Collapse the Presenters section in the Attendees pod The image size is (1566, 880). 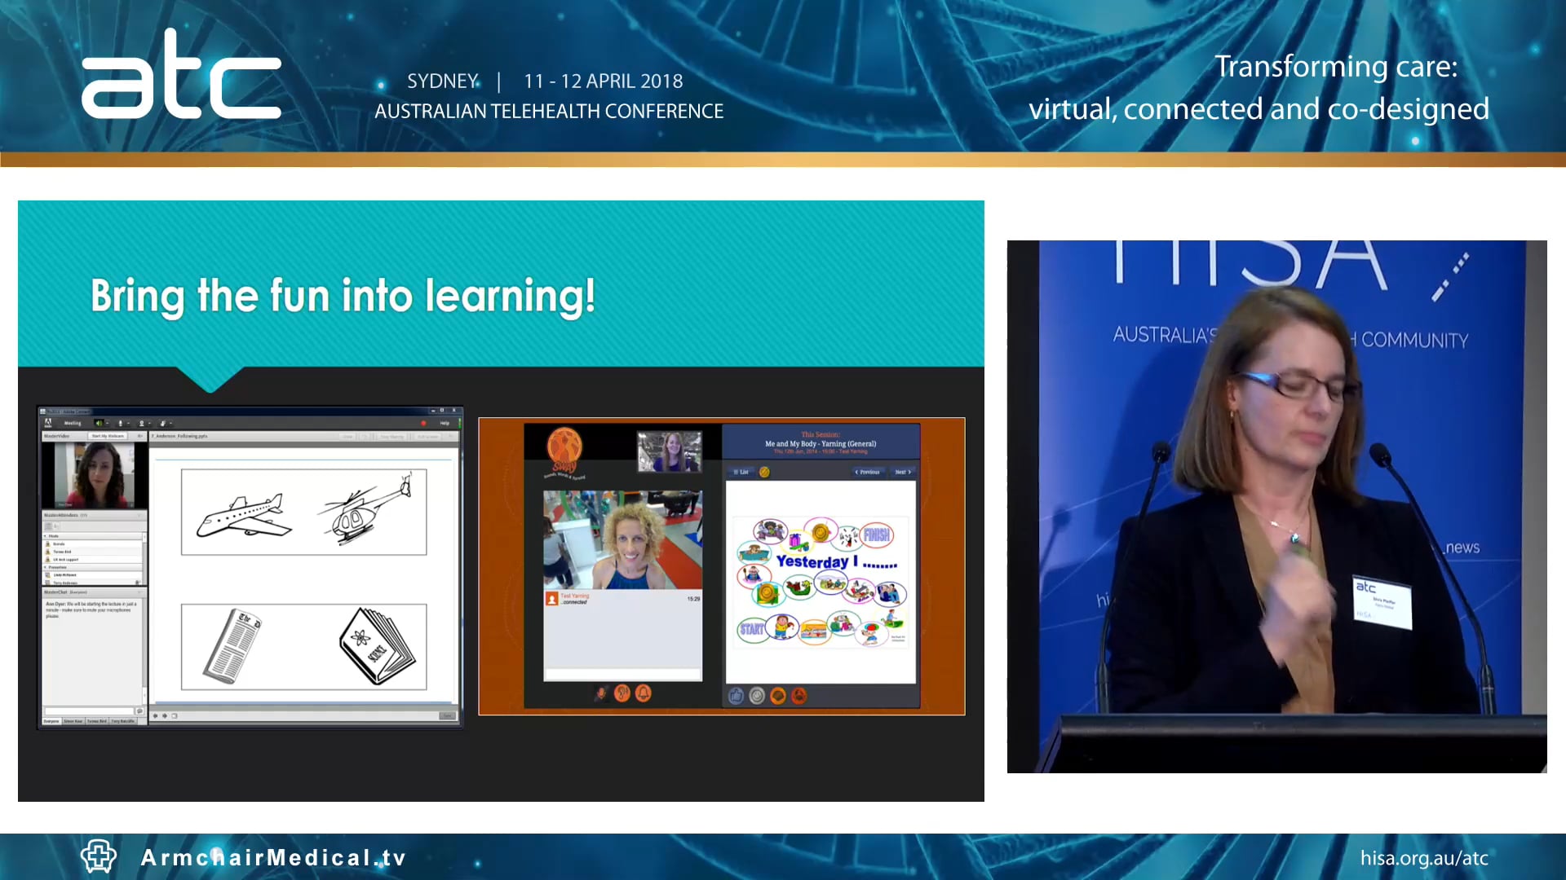[45, 567]
